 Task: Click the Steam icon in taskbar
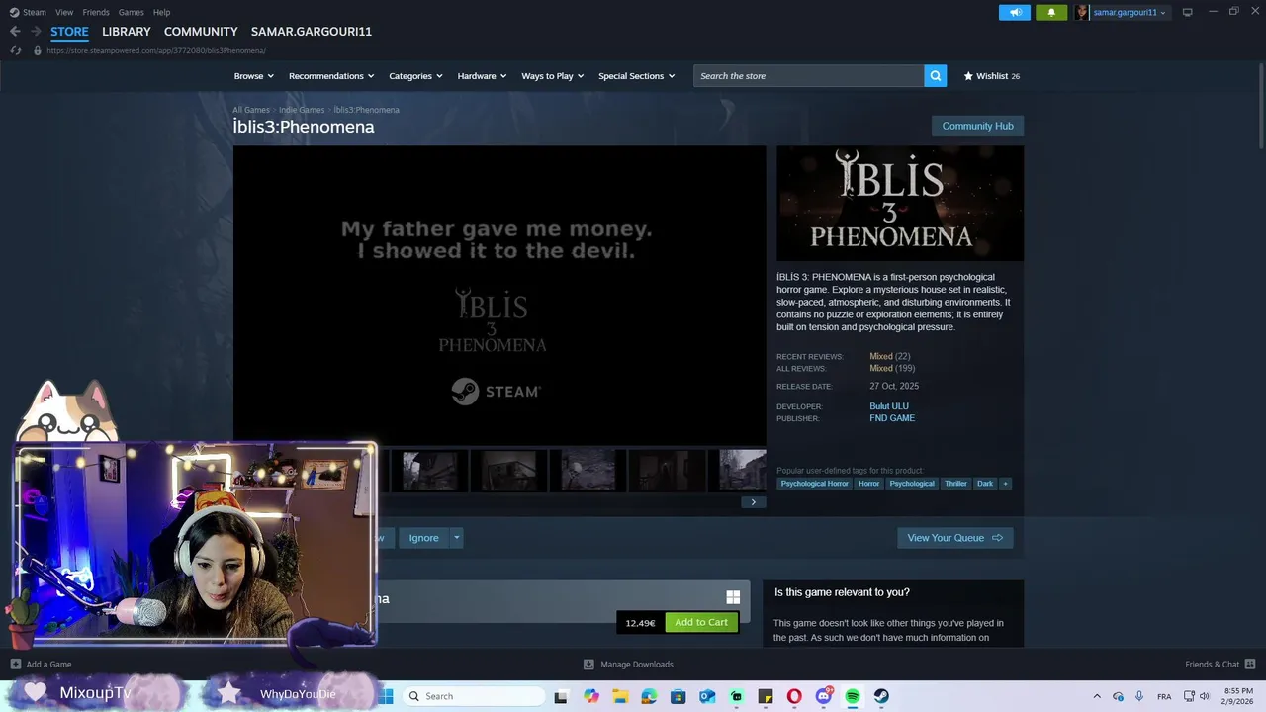(x=881, y=696)
